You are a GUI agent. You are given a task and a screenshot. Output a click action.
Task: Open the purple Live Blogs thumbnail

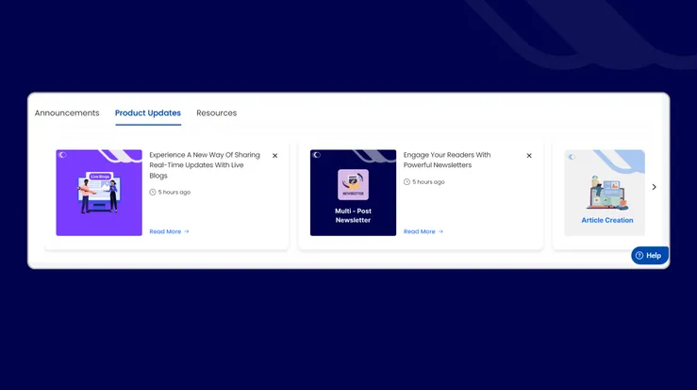pyautogui.click(x=99, y=193)
